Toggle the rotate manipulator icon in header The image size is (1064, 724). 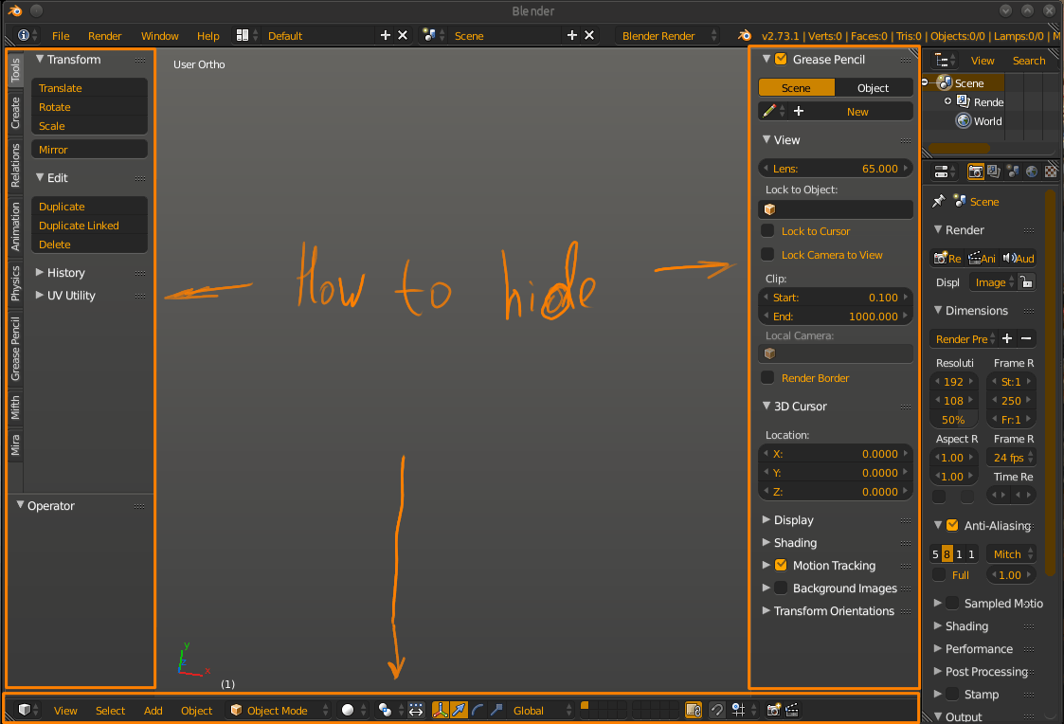pos(478,711)
